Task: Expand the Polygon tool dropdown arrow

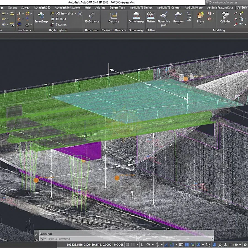Action: pyautogui.click(x=178, y=24)
